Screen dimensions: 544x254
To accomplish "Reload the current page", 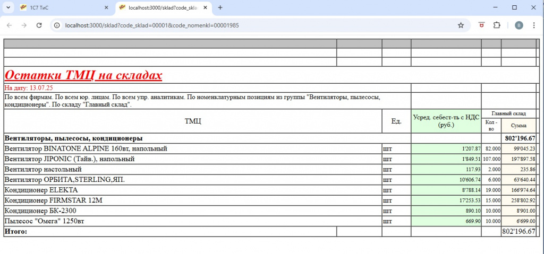I will click(x=39, y=25).
